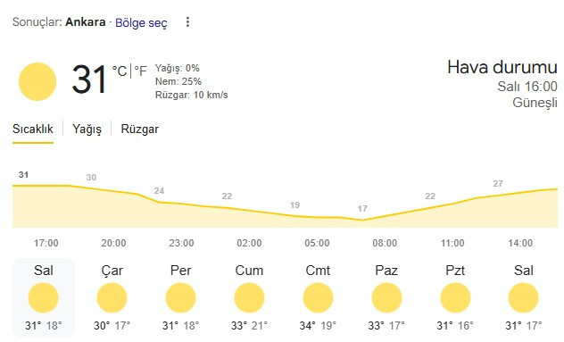The image size is (564, 342).
Task: Select Cmt sunny forecast icon
Action: (318, 297)
